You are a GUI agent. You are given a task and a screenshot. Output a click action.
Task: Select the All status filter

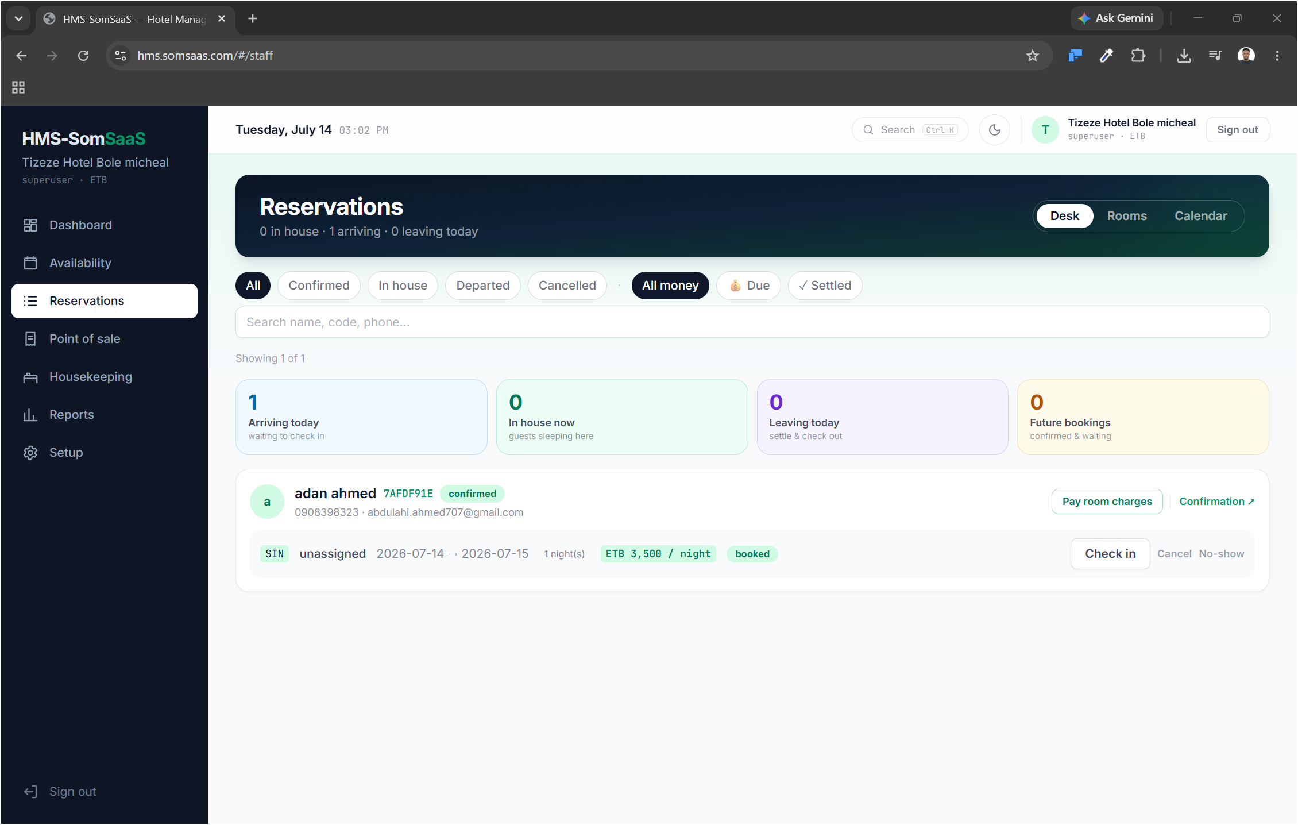click(x=253, y=286)
